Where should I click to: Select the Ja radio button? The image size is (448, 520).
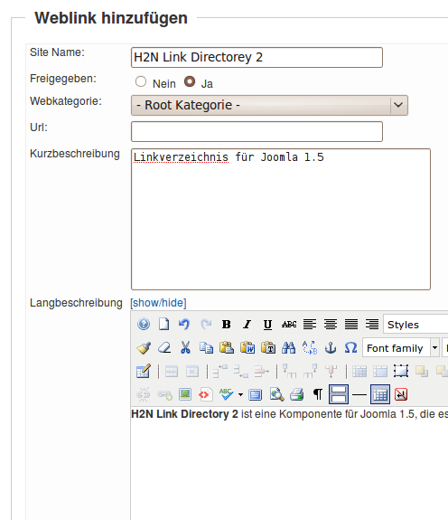click(x=190, y=81)
